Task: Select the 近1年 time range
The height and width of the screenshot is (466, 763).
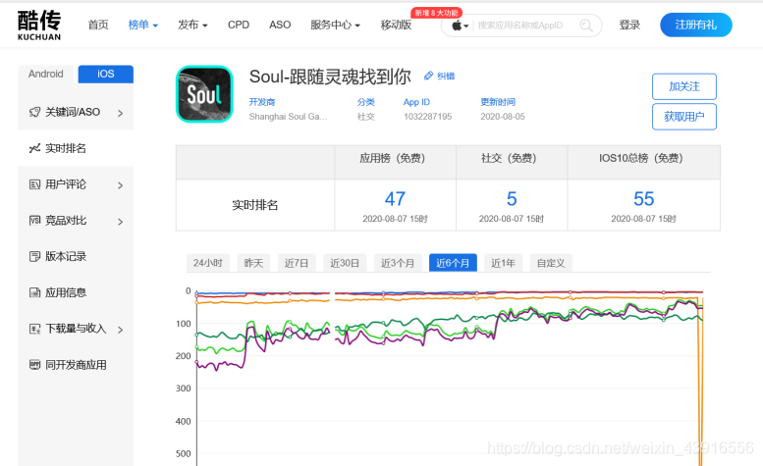Action: [503, 263]
